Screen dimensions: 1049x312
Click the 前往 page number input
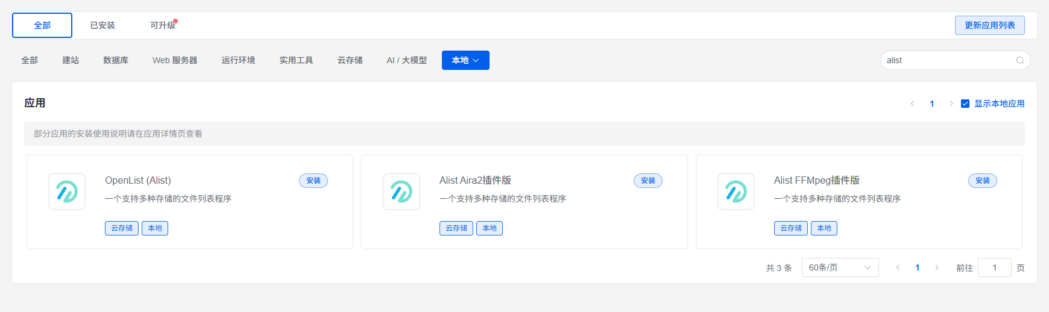tap(995, 267)
